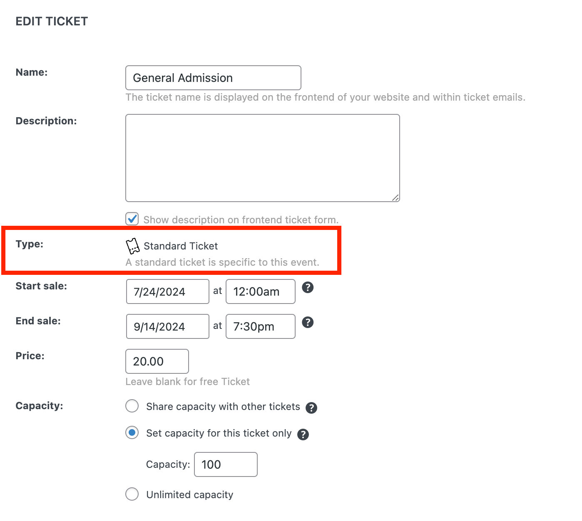Open the start sale date picker
582x521 pixels.
click(167, 291)
